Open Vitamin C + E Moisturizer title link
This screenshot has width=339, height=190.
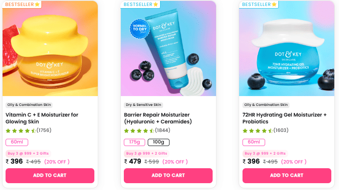(42, 118)
